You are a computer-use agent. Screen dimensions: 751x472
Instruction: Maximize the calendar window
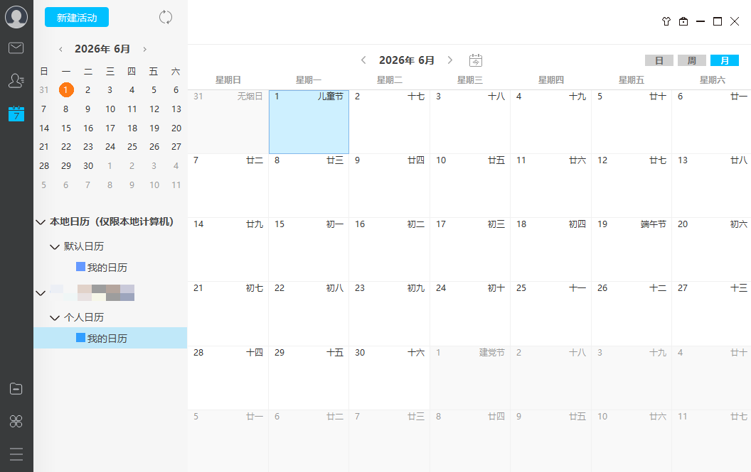[718, 21]
